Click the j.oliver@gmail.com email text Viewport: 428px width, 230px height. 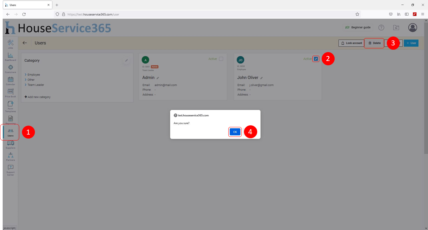click(x=262, y=85)
